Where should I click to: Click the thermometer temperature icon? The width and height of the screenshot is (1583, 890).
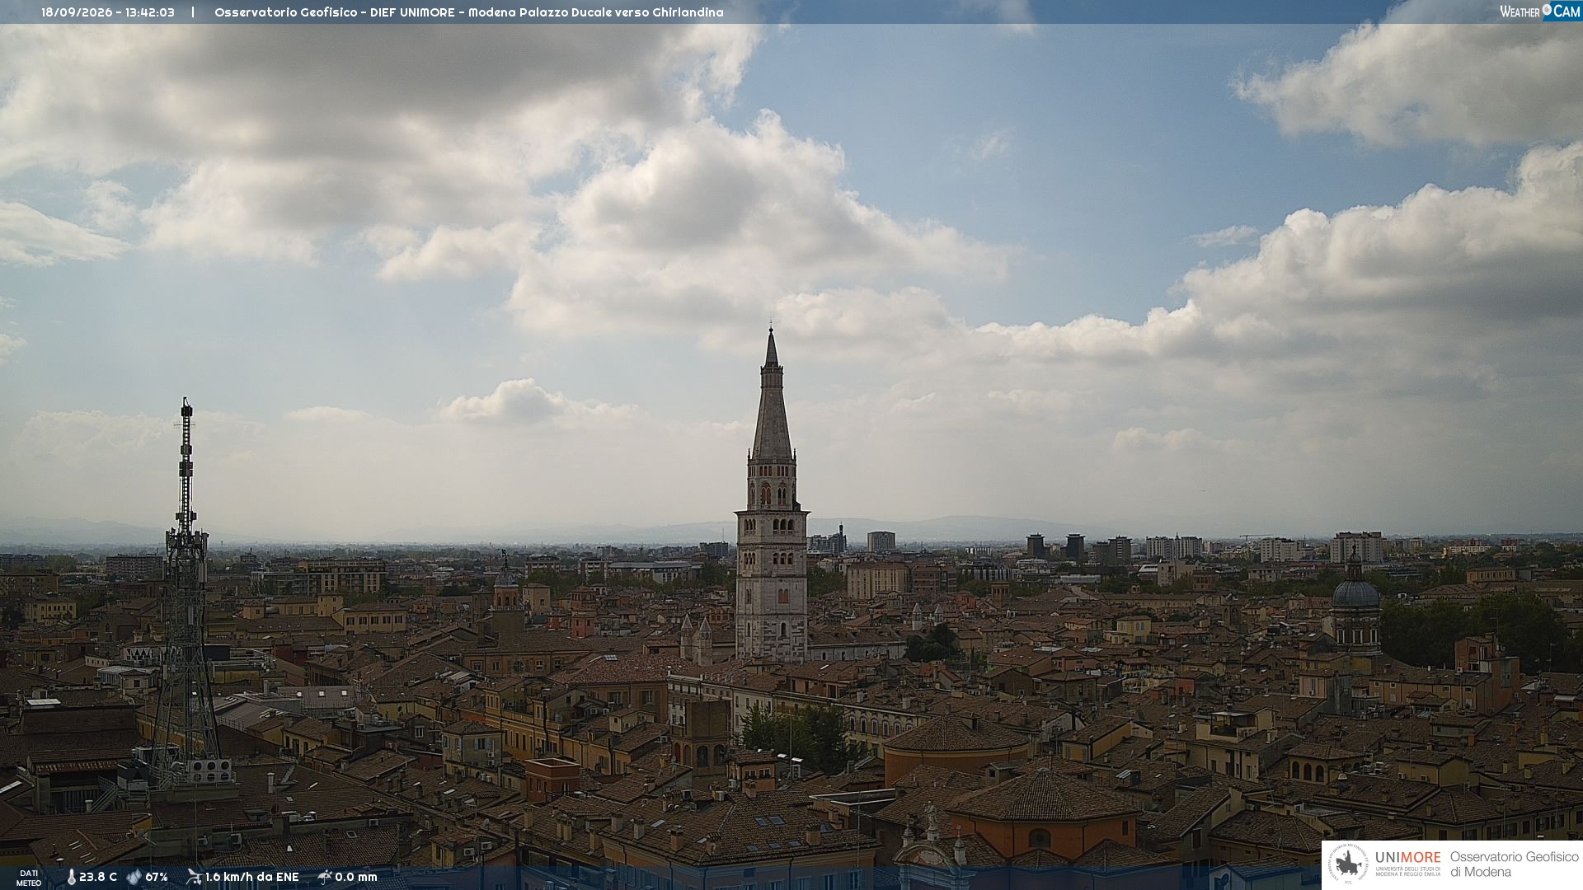pos(71,877)
